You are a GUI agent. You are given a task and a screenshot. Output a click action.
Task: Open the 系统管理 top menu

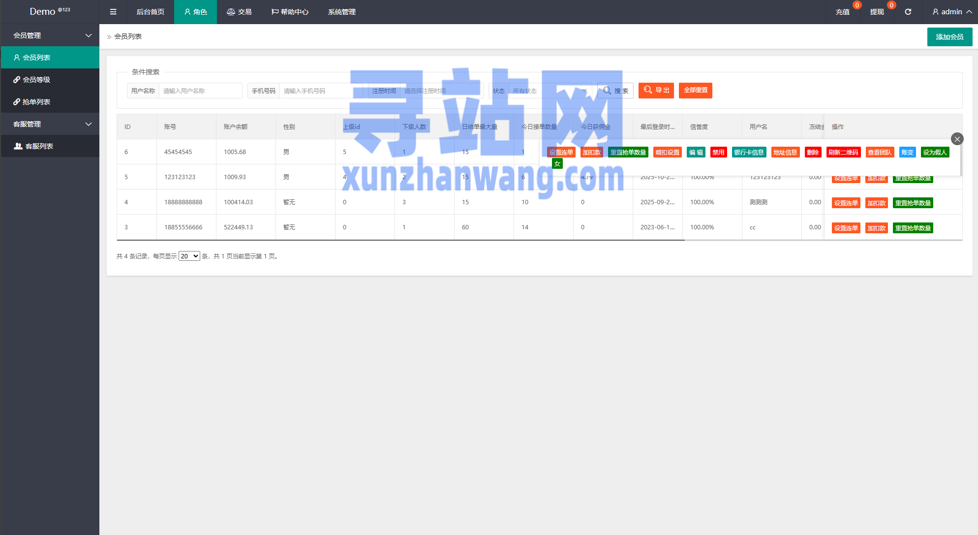(342, 12)
